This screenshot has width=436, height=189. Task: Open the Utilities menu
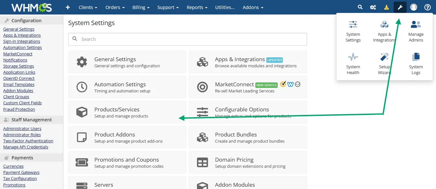(225, 7)
